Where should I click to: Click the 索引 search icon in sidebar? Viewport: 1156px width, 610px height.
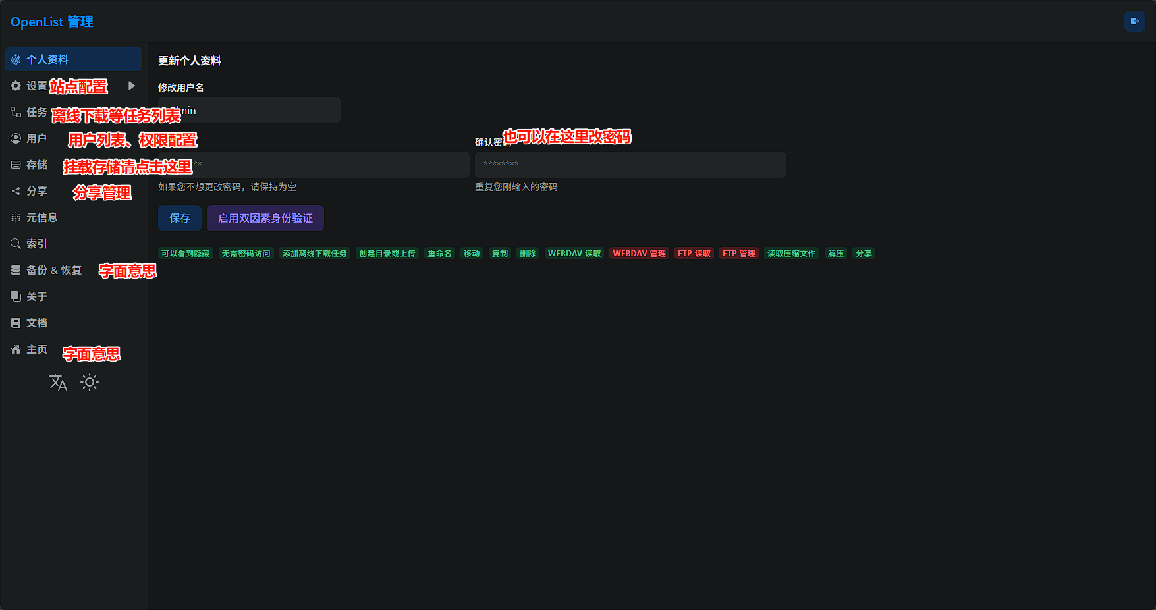[x=16, y=244]
